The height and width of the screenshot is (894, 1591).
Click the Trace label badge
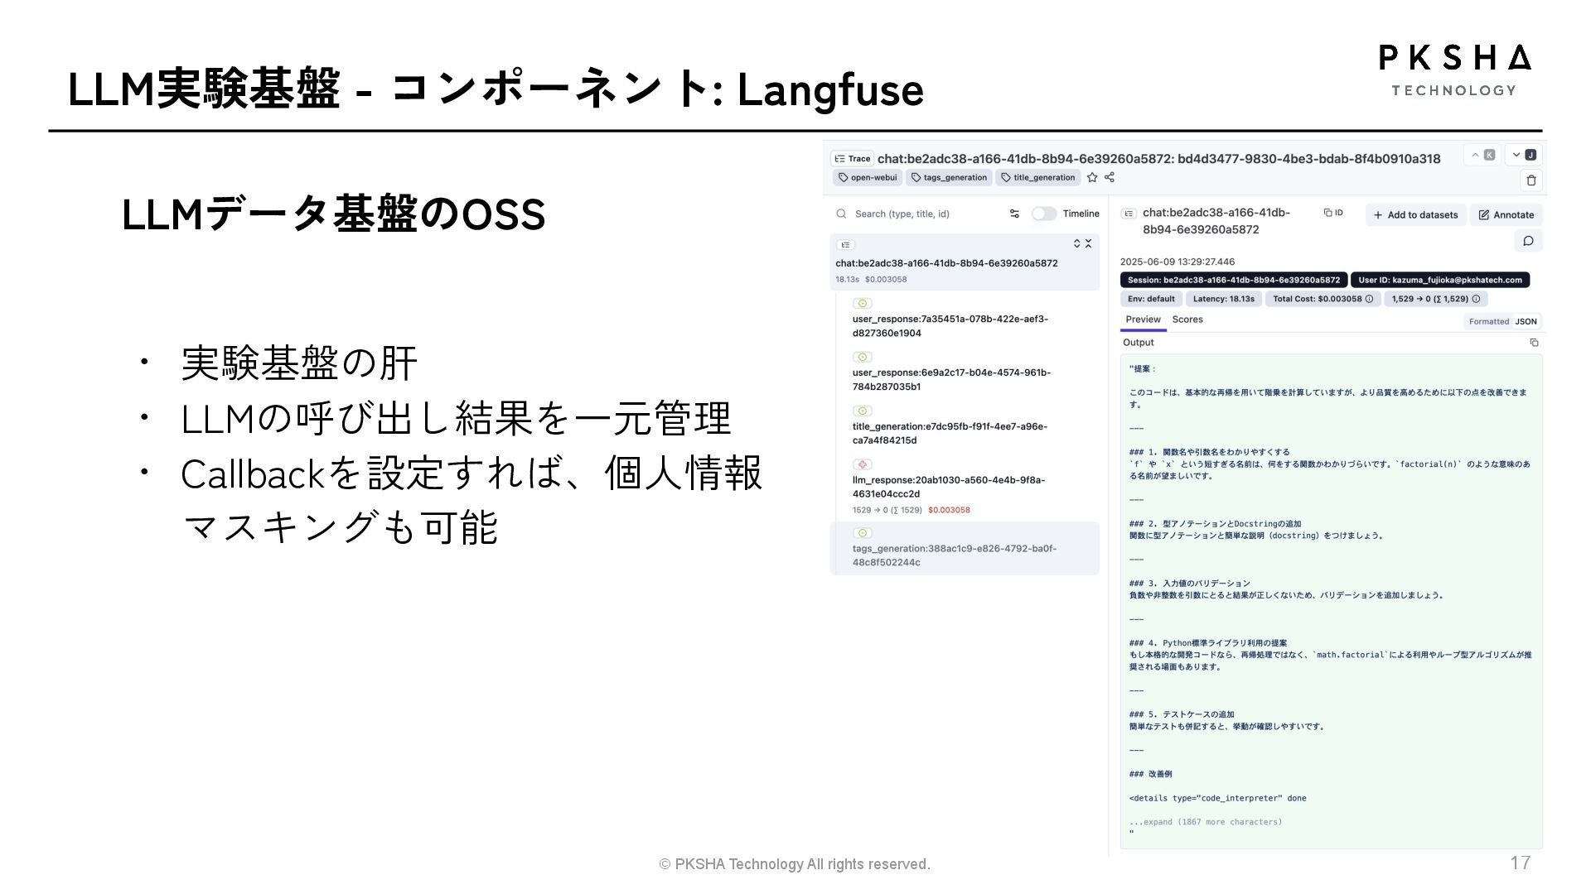pyautogui.click(x=852, y=158)
